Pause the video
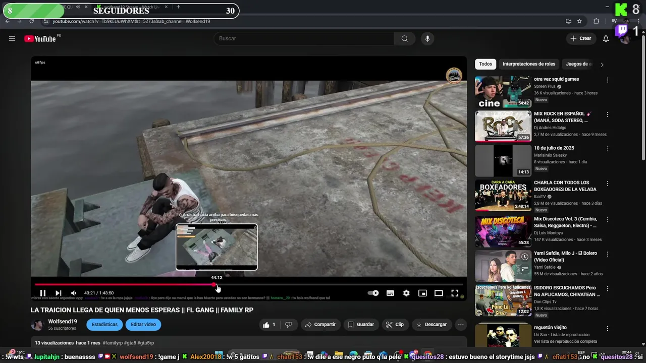The image size is (646, 363). pyautogui.click(x=43, y=293)
